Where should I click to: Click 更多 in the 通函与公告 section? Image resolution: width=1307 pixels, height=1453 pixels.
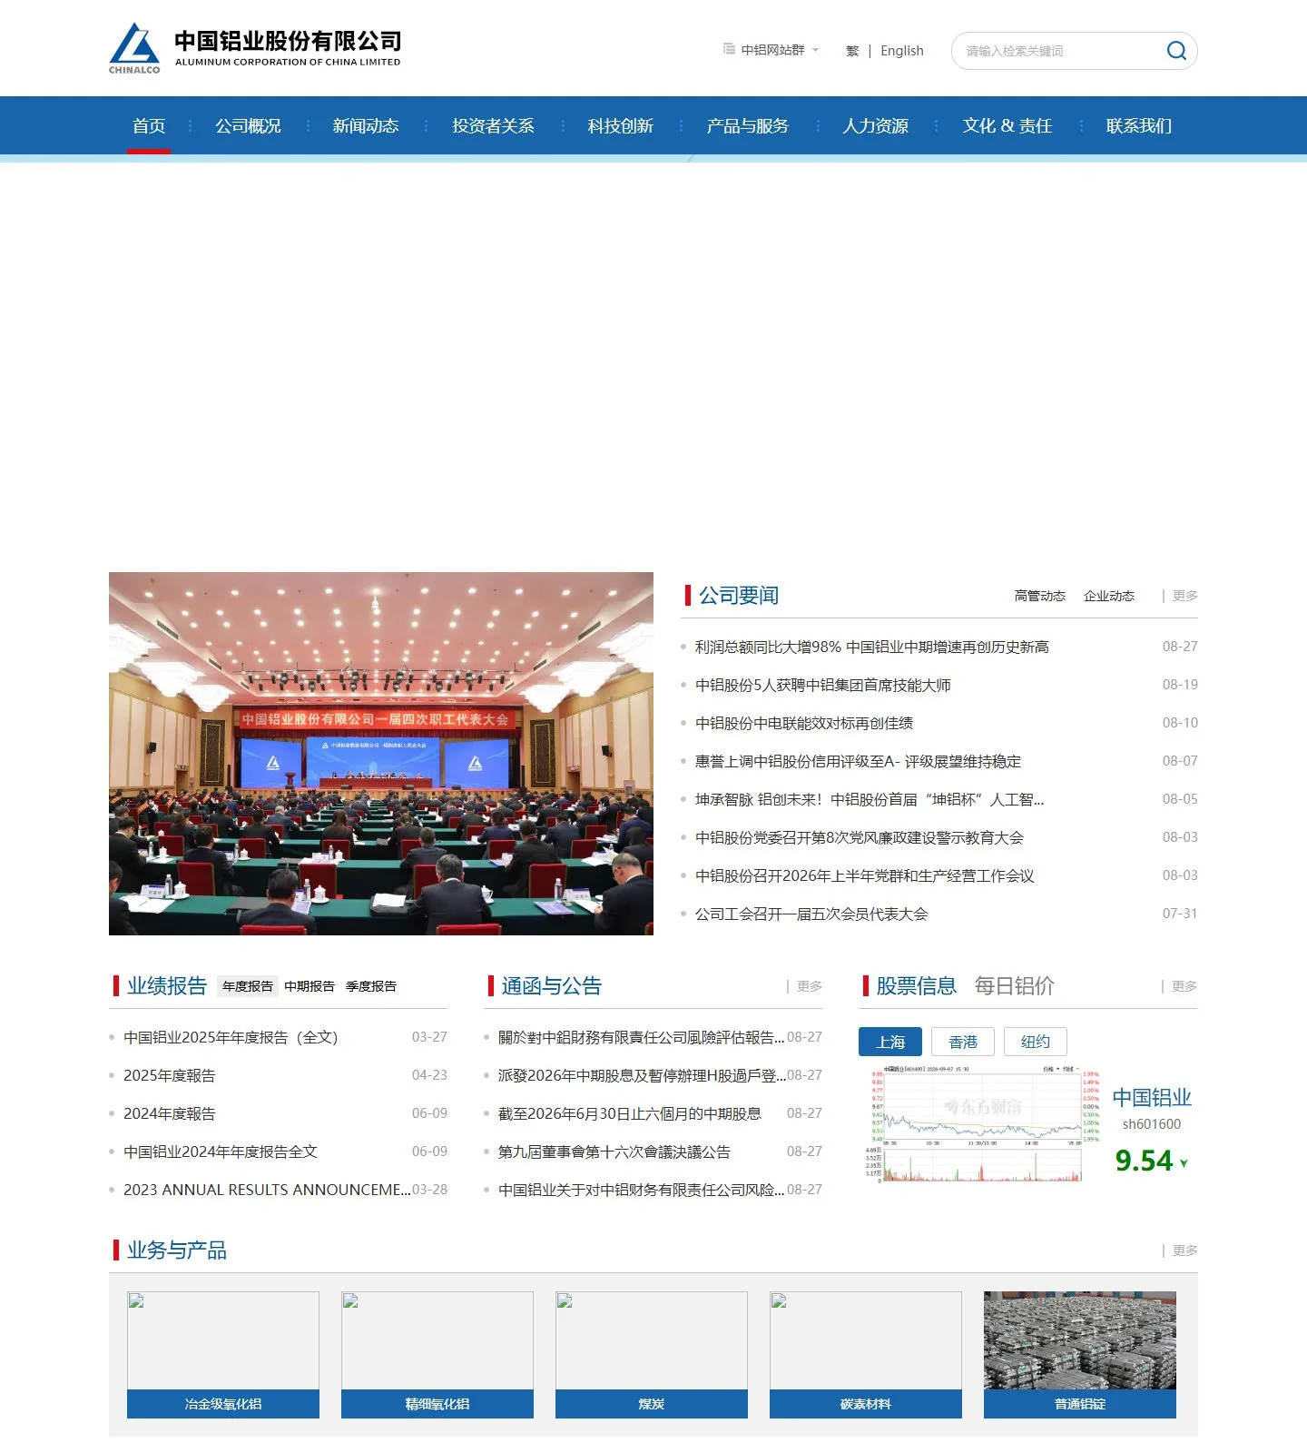click(810, 986)
